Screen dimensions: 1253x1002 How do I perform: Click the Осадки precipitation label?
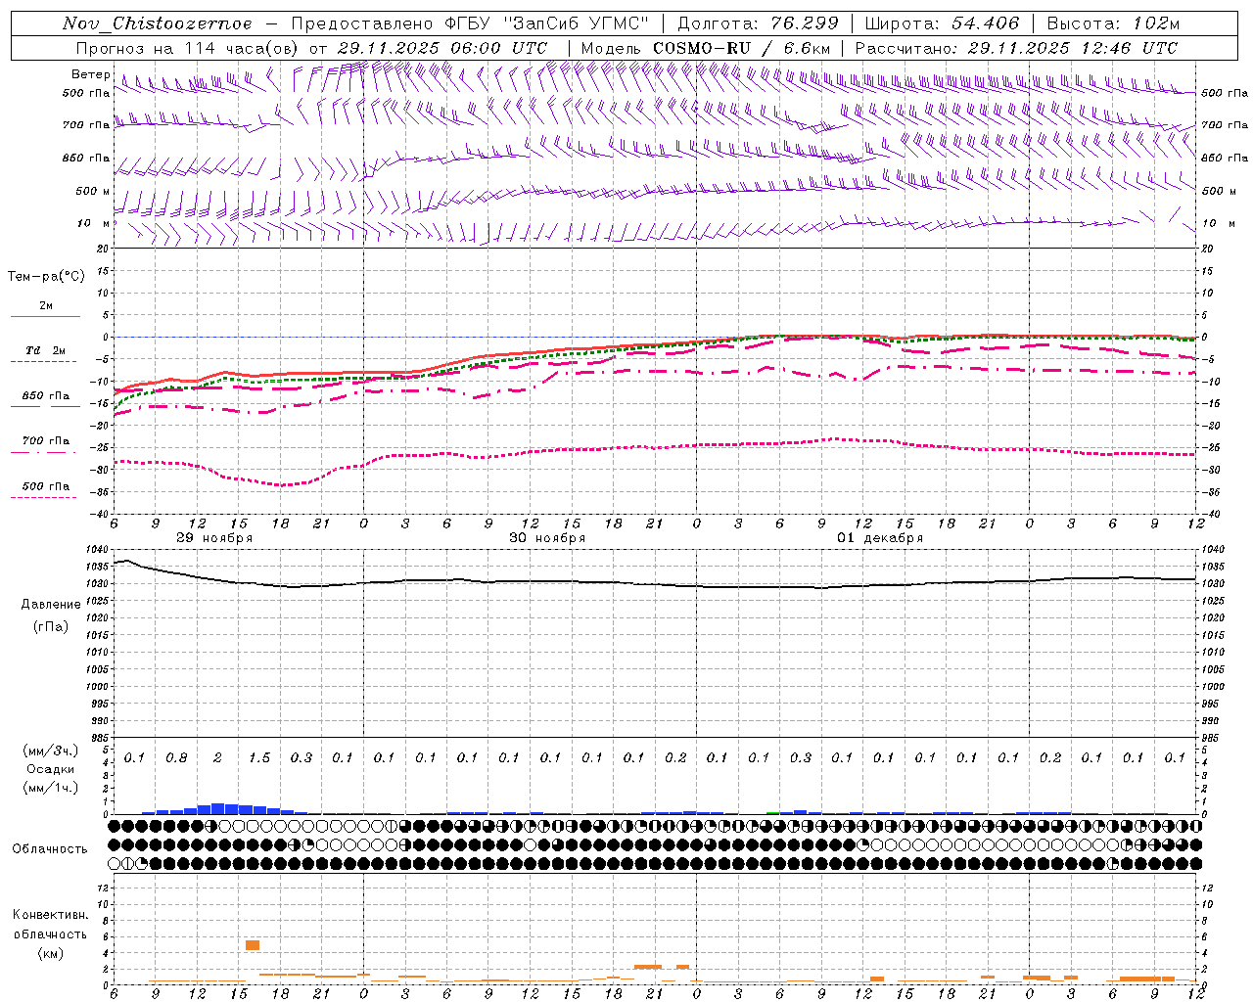coord(50,769)
